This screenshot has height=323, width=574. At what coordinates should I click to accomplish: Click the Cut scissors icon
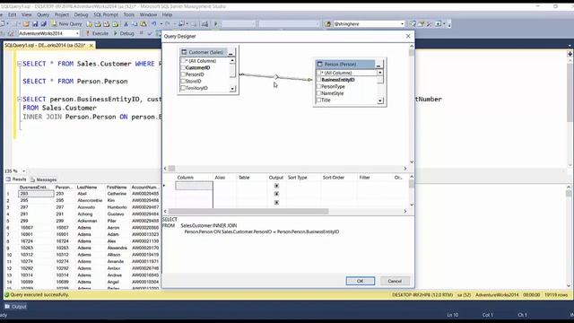click(126, 24)
